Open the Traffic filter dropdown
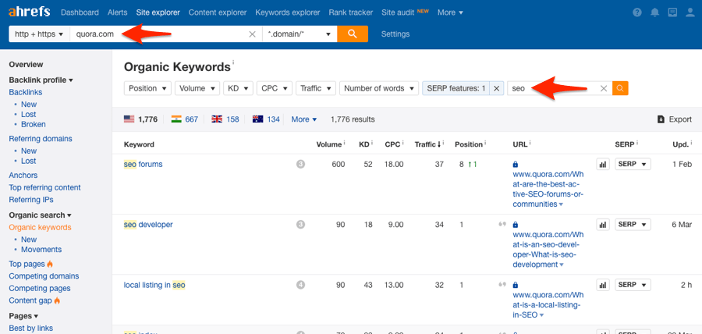Viewport: 702px width, 334px height. pos(316,88)
